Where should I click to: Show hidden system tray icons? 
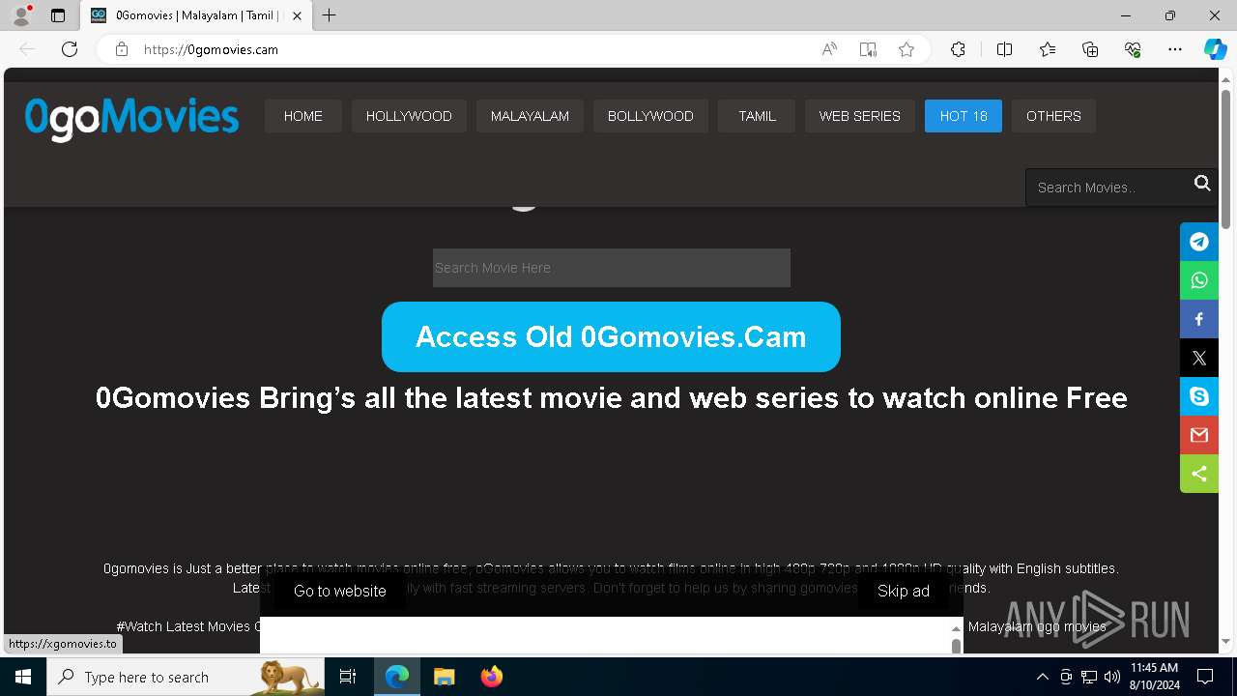coord(1042,677)
